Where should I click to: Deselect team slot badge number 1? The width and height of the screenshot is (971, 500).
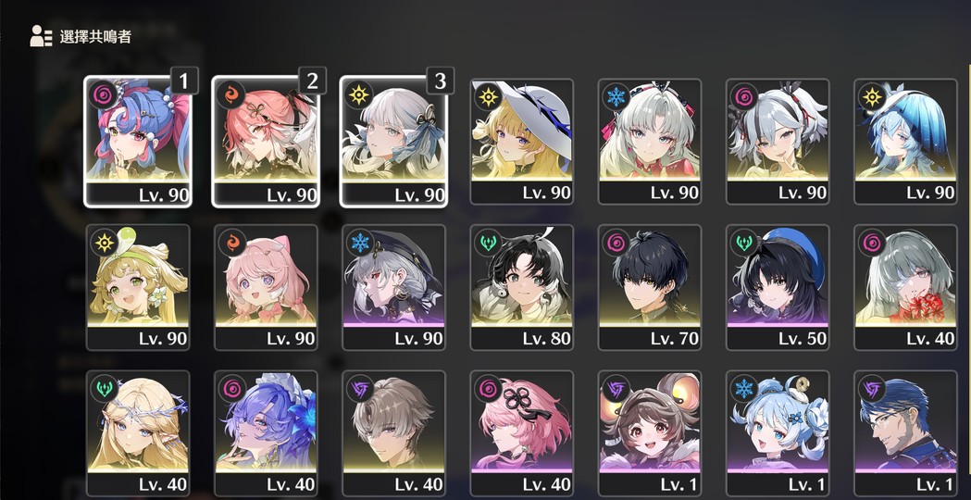pos(183,81)
